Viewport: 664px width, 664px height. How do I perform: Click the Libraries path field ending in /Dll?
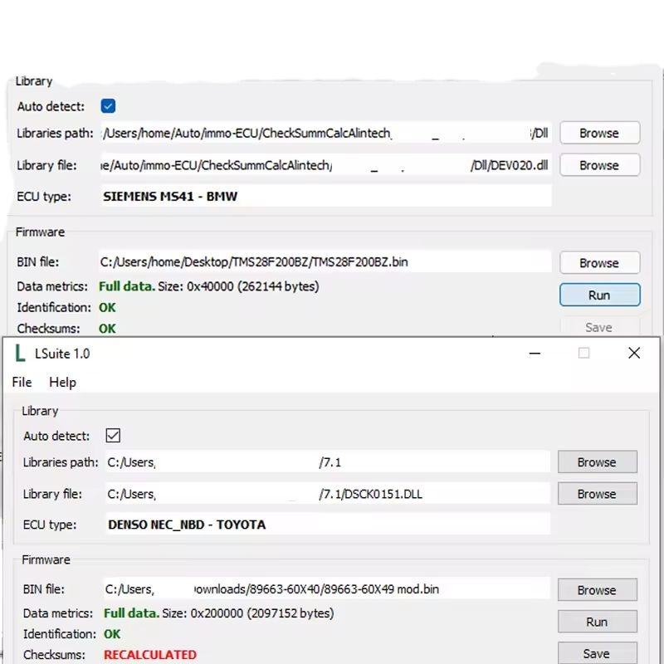[326, 133]
